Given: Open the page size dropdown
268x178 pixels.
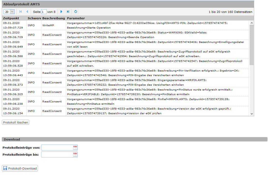Looking at the screenshot, I should click(12, 12).
